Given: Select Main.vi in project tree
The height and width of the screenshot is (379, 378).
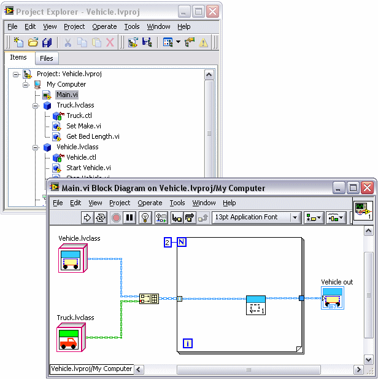Looking at the screenshot, I should (x=67, y=95).
